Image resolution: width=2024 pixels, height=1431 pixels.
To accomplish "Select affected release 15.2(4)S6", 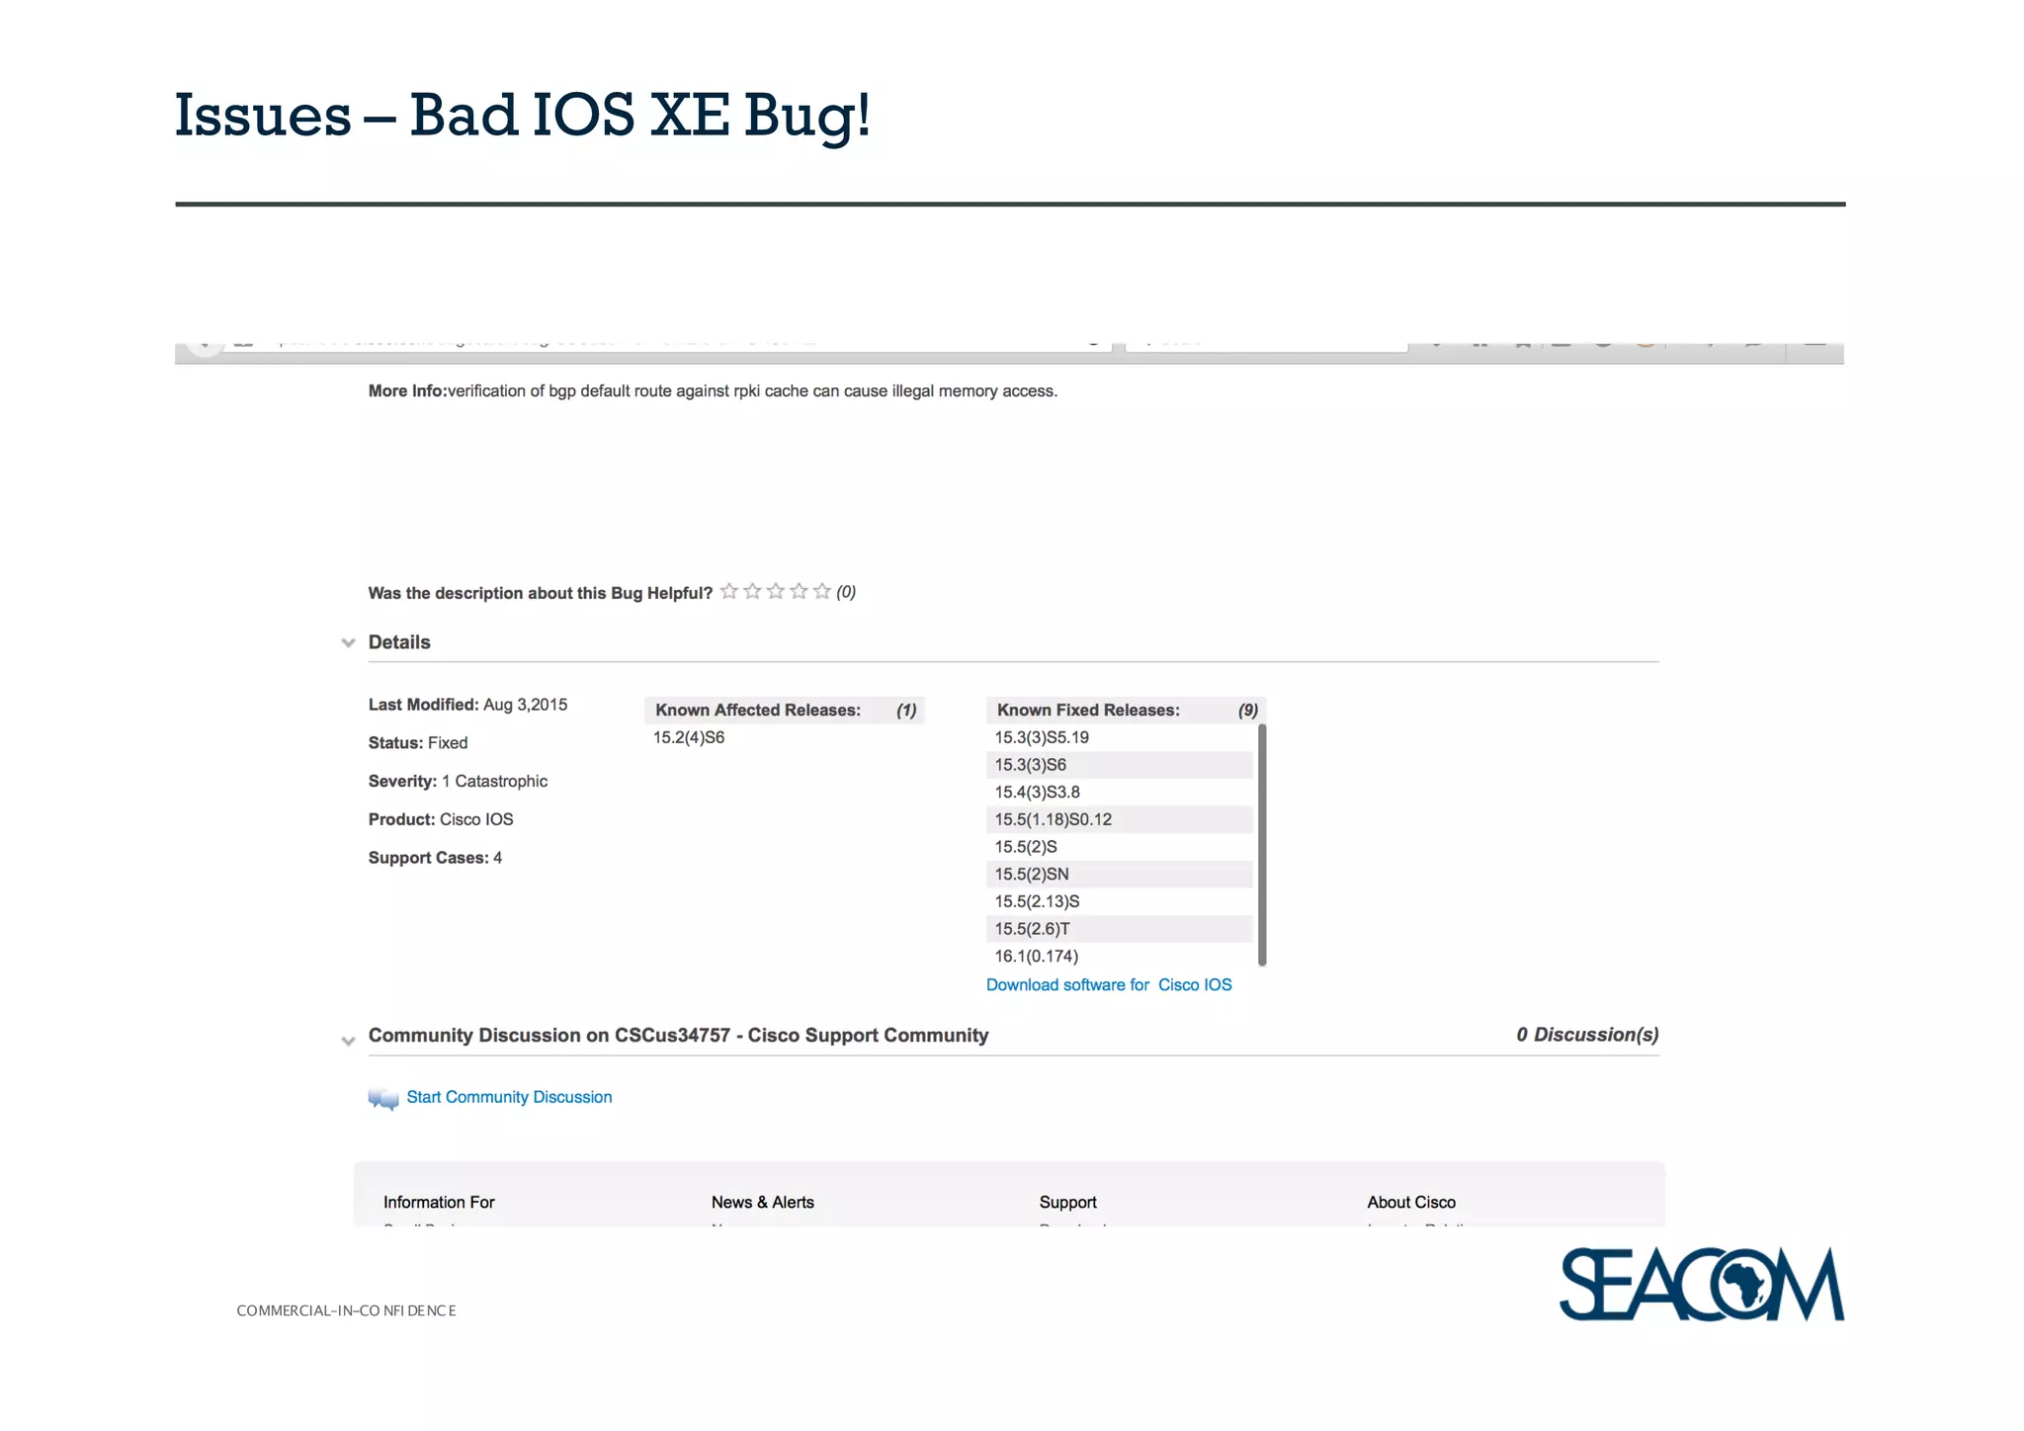I will tap(689, 737).
